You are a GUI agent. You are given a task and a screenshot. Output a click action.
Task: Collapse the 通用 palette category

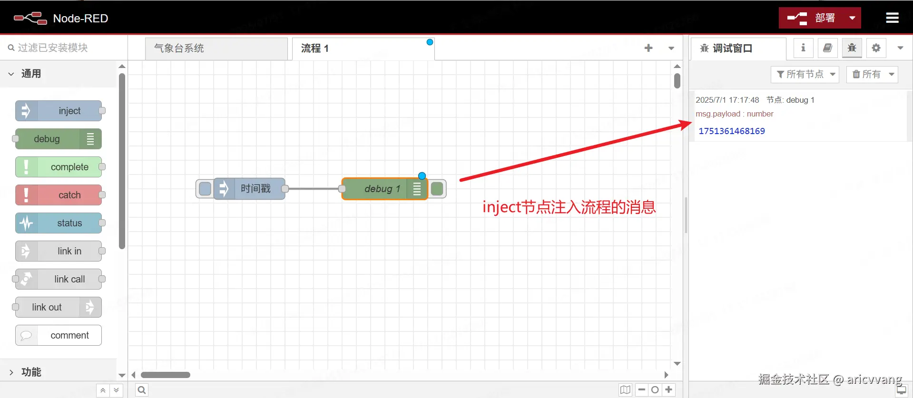(x=58, y=74)
